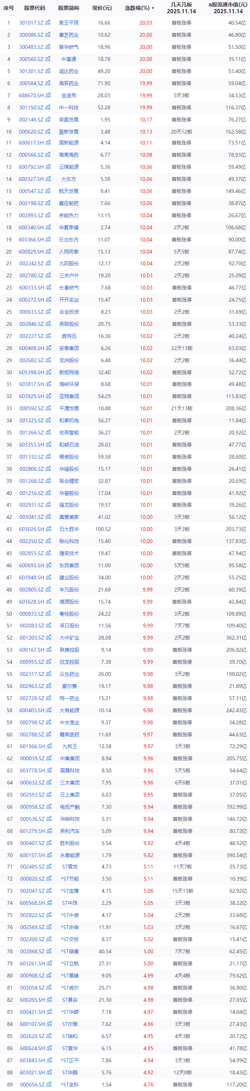Show chart icon for 603026.SH

pos(48,529)
